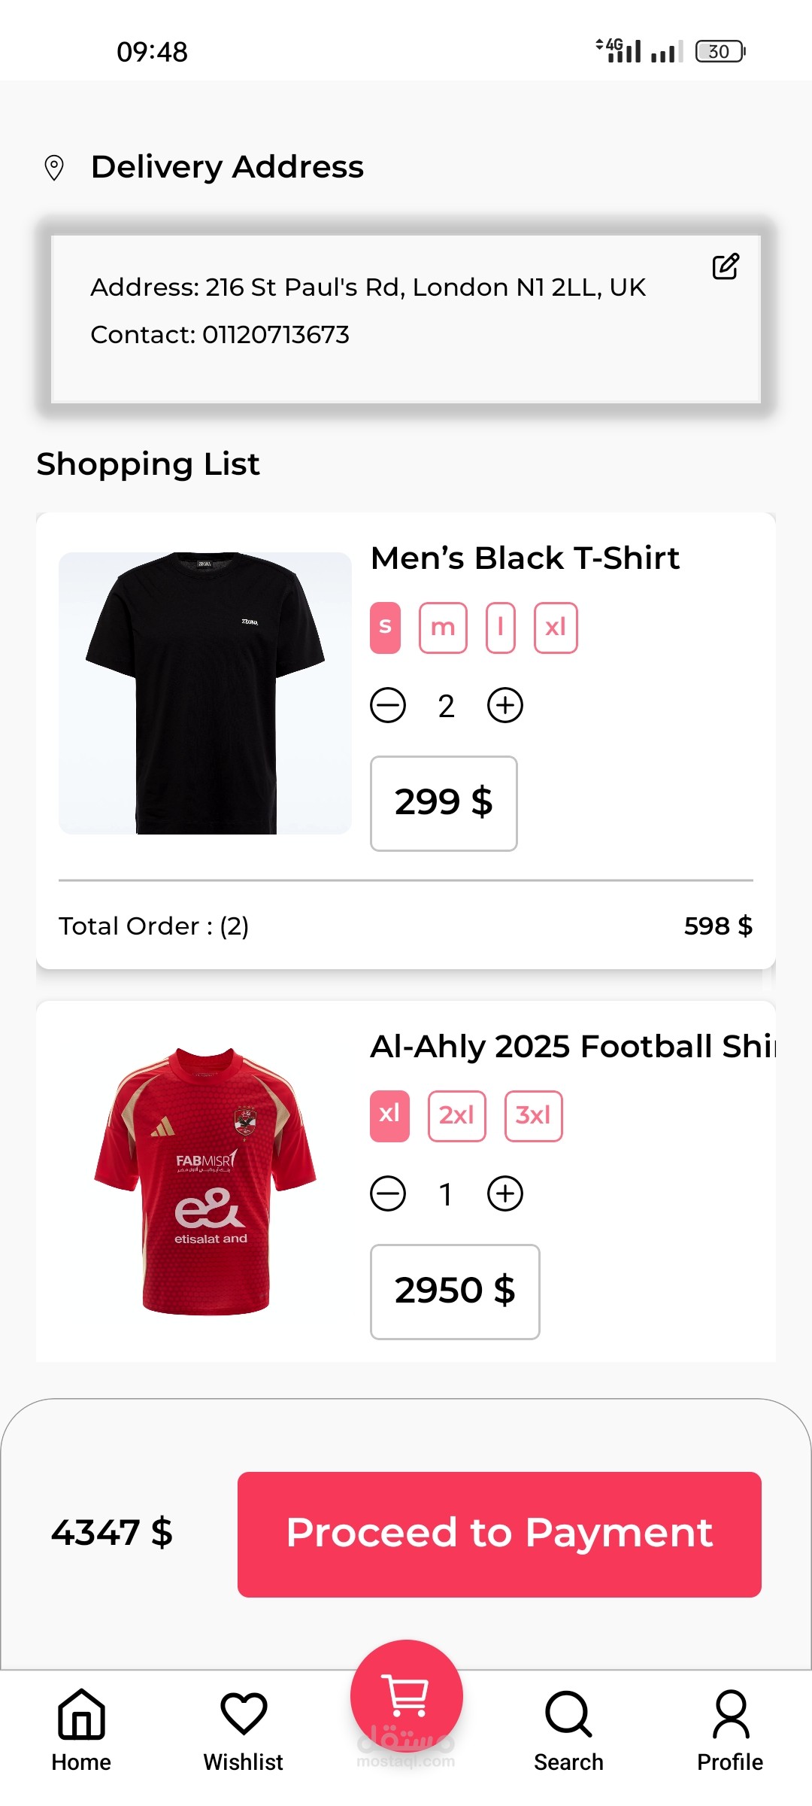
Task: Decrease Men's Black T-Shirt quantity
Action: pyautogui.click(x=388, y=706)
